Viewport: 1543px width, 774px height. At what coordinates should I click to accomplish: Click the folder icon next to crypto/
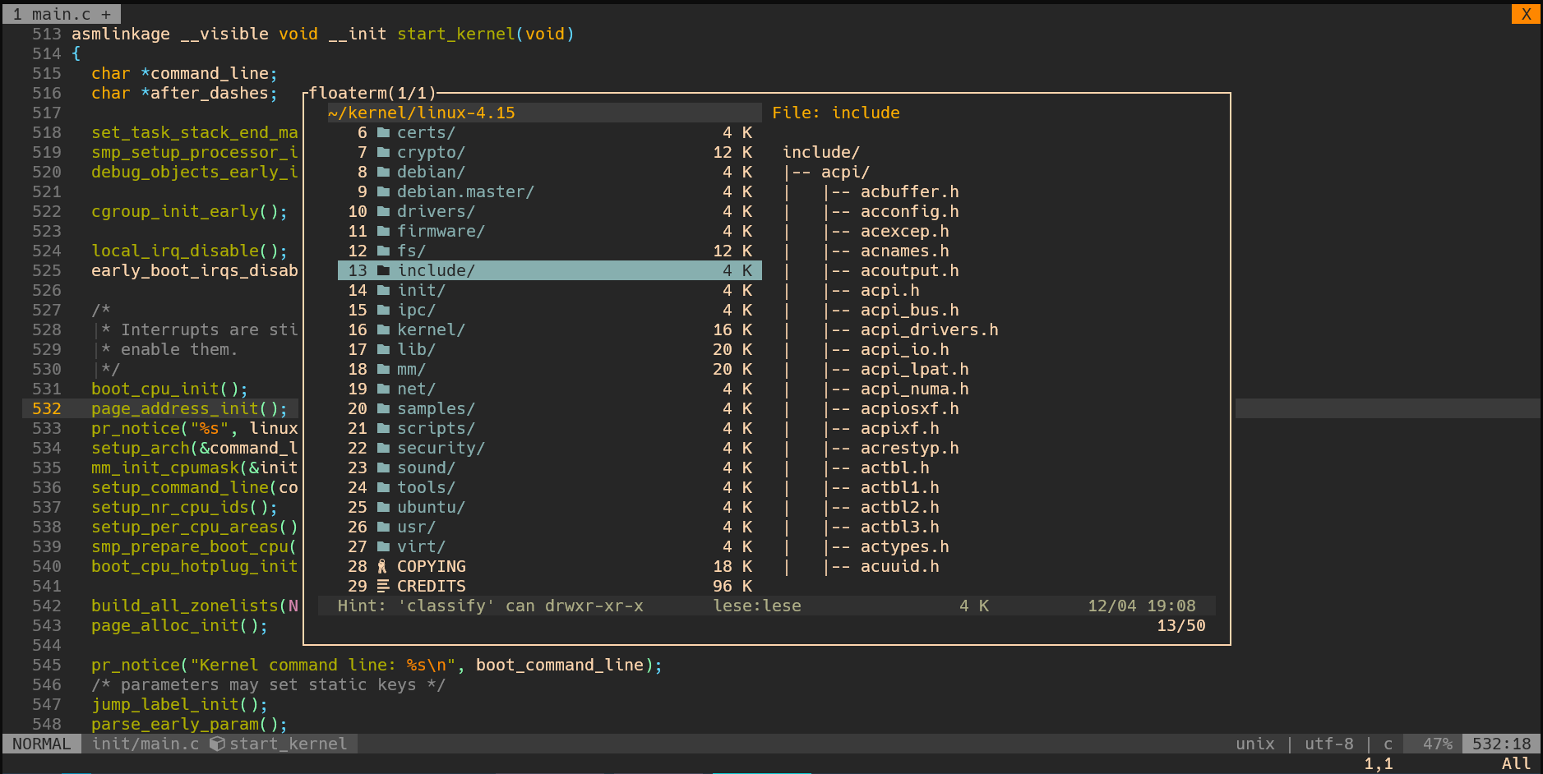(383, 152)
